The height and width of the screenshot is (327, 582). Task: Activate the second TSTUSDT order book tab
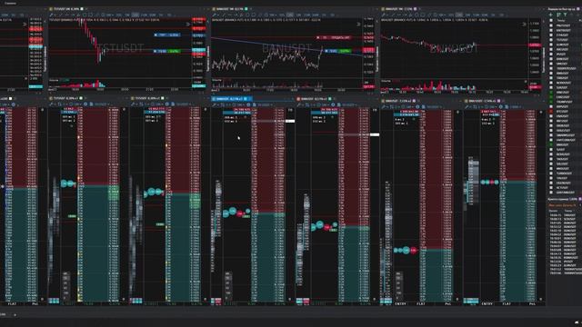[x=148, y=98]
